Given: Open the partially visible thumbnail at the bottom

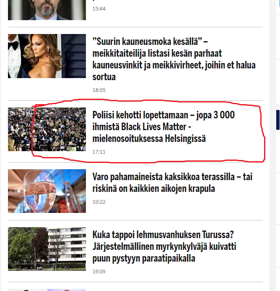Looking at the screenshot, I should pyautogui.click(x=47, y=290).
